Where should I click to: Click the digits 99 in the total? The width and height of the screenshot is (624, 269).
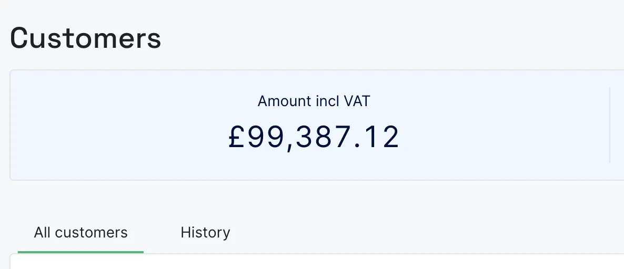(x=263, y=137)
